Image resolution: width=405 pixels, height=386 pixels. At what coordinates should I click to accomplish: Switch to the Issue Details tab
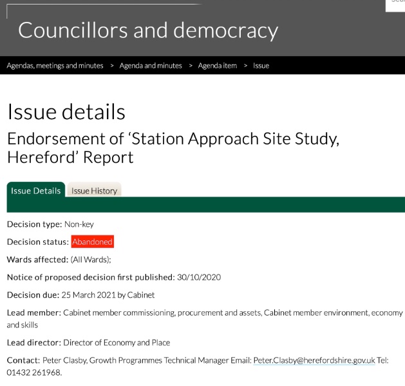click(35, 191)
